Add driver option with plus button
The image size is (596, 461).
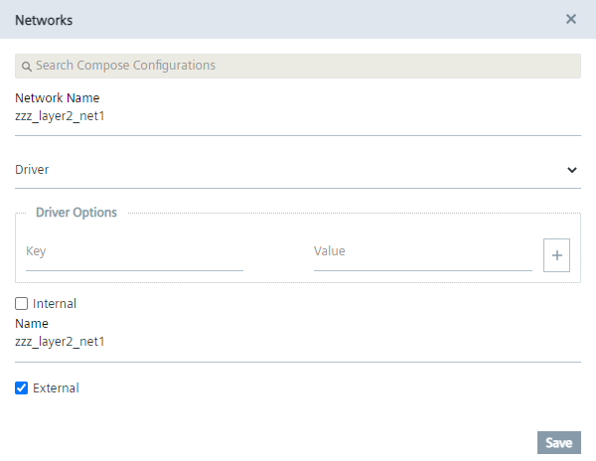coord(556,255)
